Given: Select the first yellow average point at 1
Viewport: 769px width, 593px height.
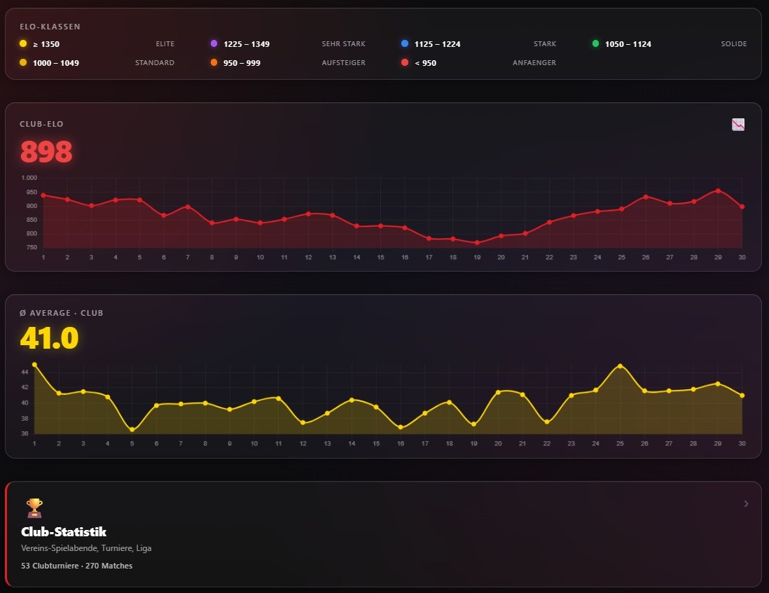Looking at the screenshot, I should coord(34,365).
